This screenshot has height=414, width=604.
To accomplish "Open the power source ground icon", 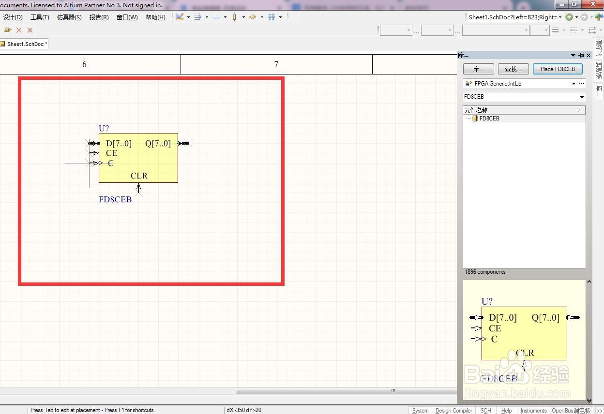I will coord(216,17).
